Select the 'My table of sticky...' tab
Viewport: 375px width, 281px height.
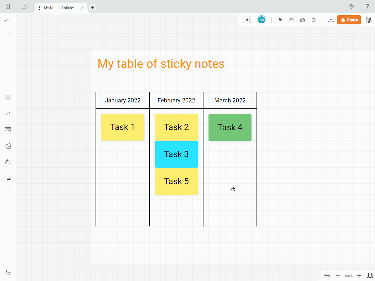tap(60, 8)
